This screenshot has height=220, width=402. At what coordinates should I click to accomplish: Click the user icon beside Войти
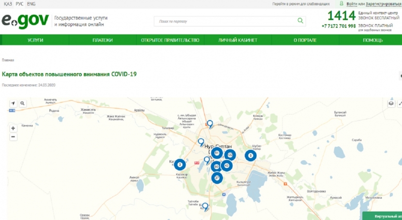pos(341,3)
